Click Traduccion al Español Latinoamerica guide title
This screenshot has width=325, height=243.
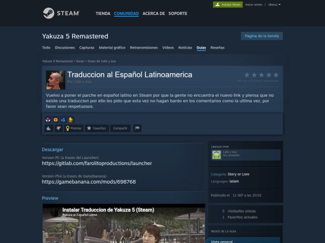[x=130, y=74]
